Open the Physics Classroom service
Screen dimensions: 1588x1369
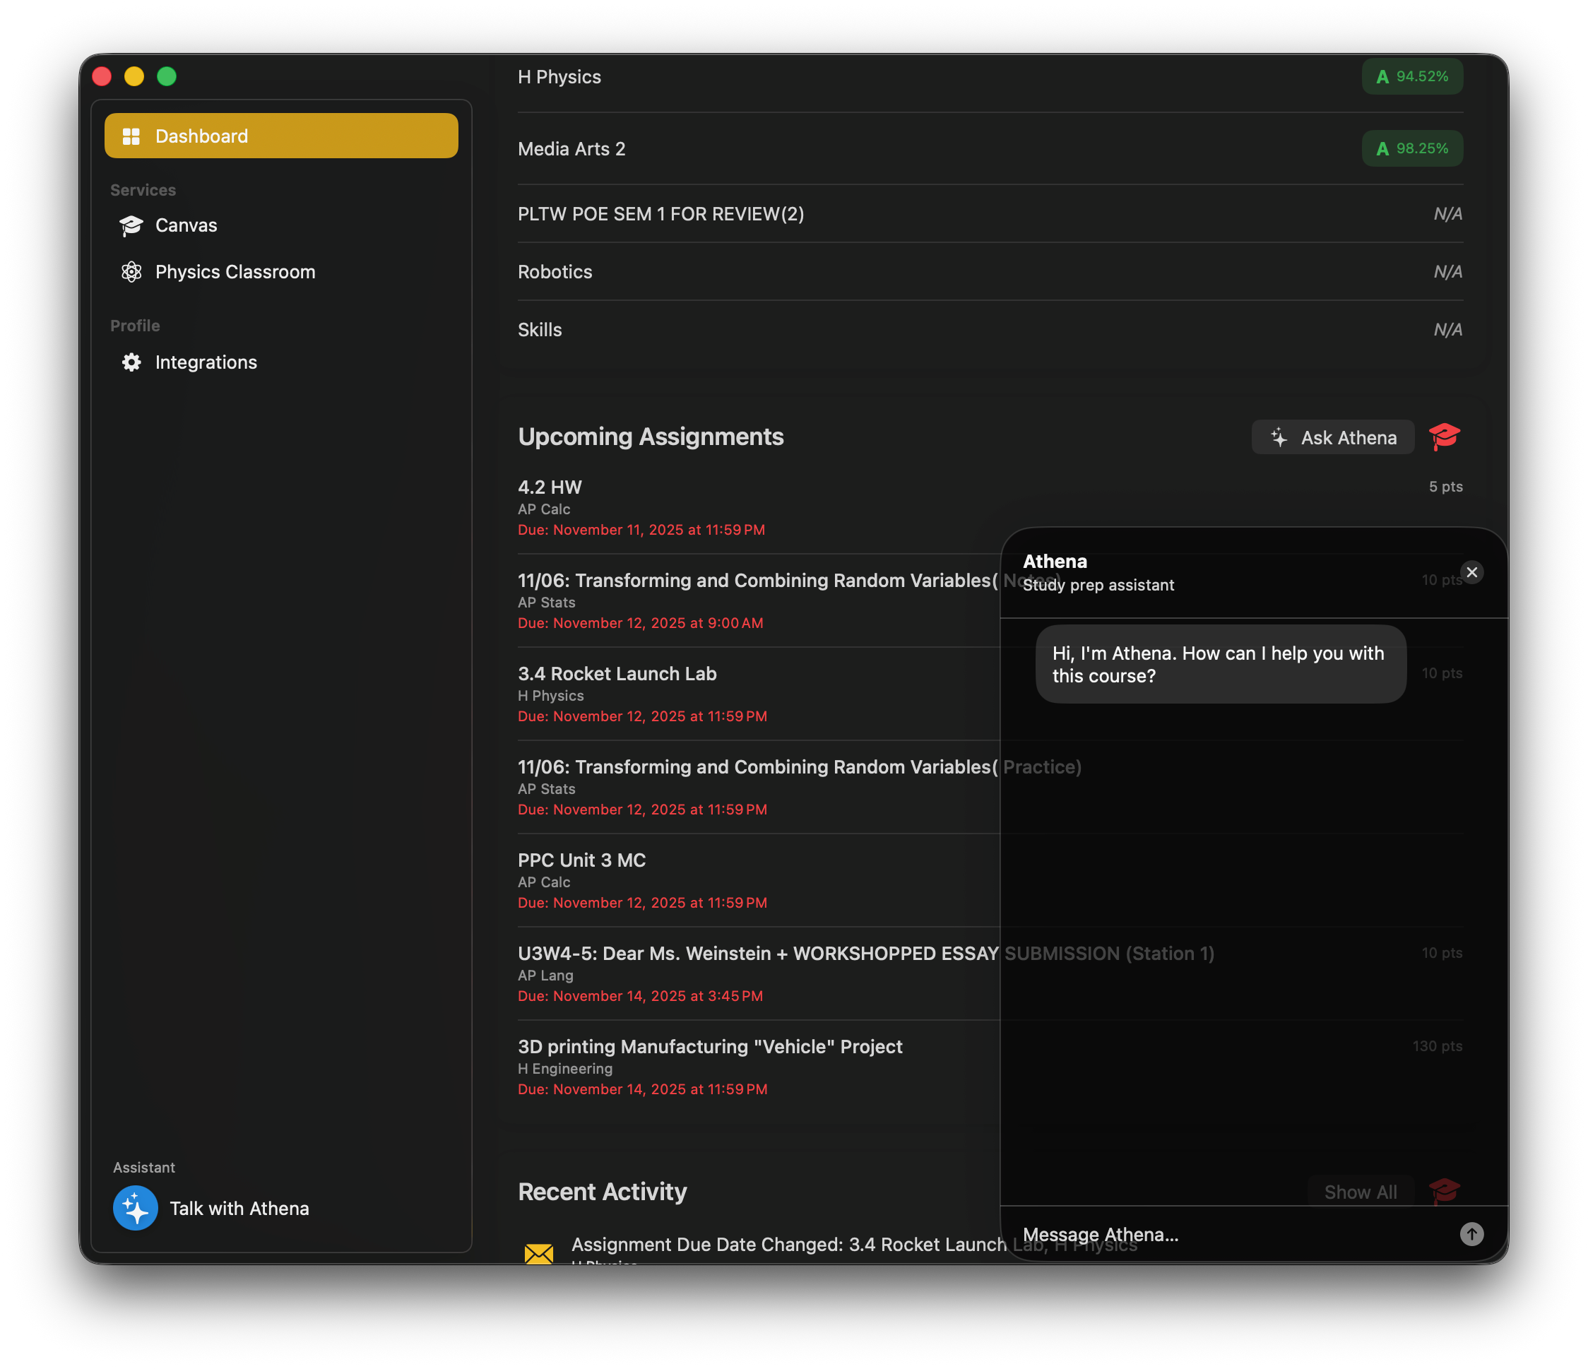(x=235, y=272)
